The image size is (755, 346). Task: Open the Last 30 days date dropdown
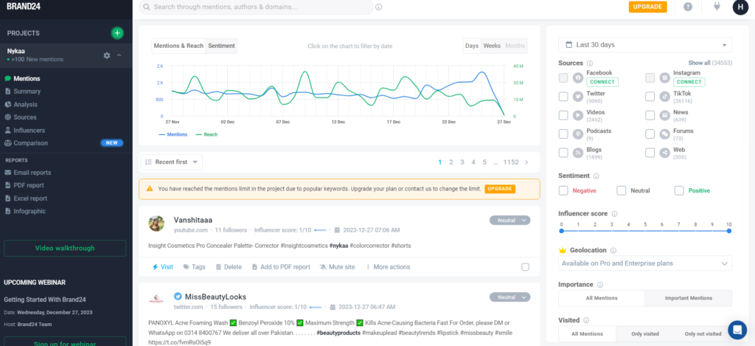[x=645, y=45]
